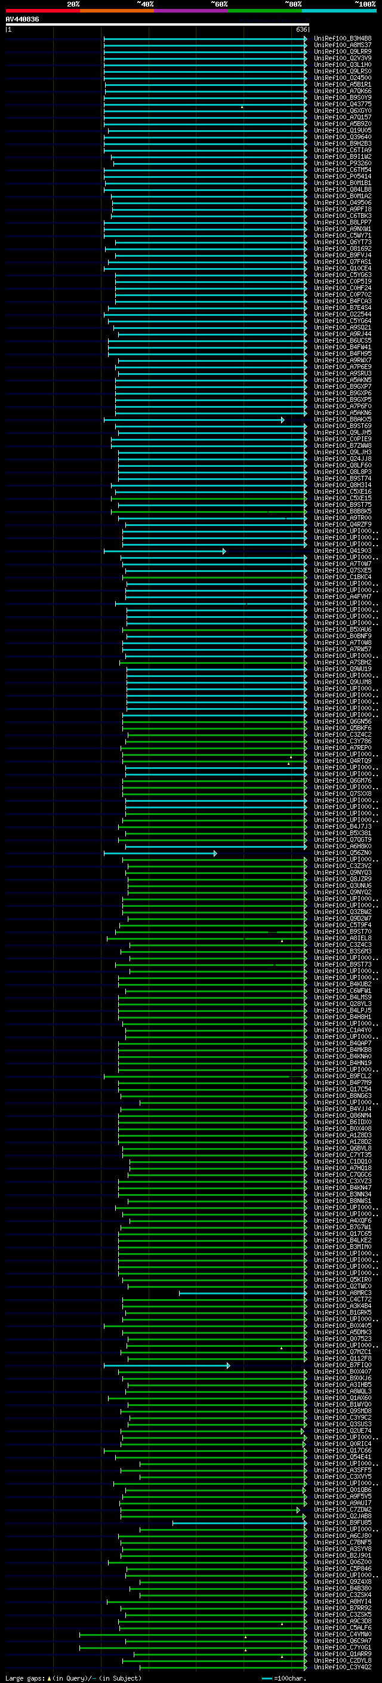Click the green alignment bar for UniRef100_A8IEL8
The width and height of the screenshot is (382, 1683).
coord(207,938)
